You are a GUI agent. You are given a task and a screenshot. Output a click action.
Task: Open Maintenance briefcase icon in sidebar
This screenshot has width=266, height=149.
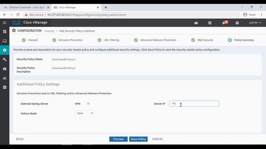pyautogui.click(x=5, y=69)
